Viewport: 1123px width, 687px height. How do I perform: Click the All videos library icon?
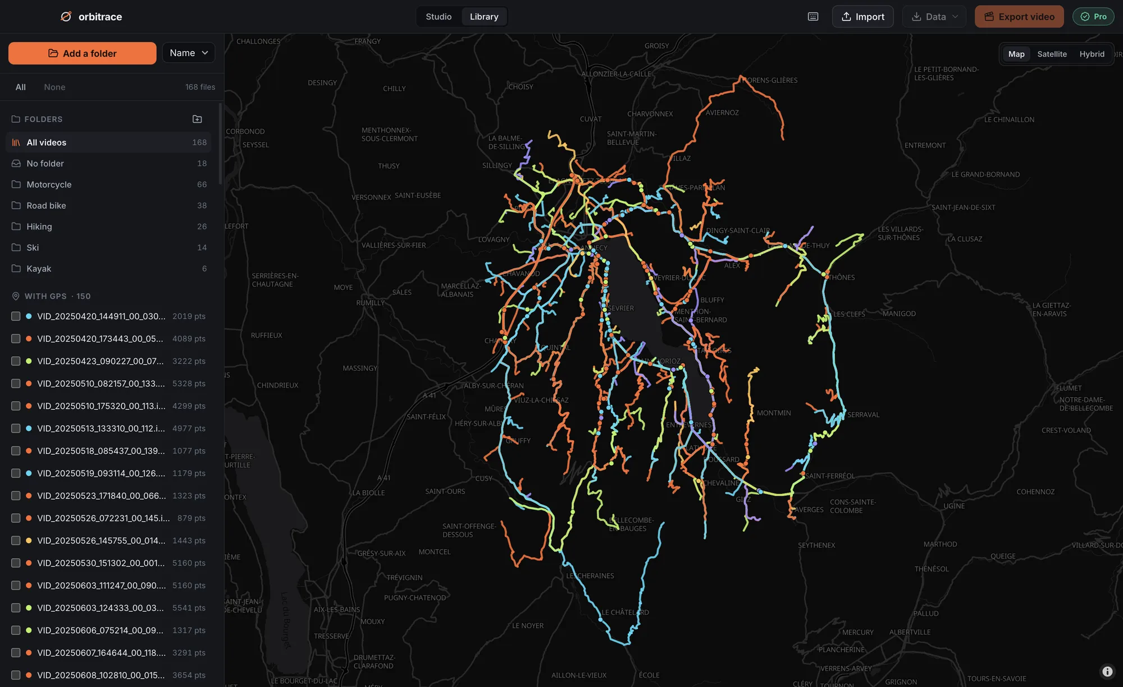coord(16,142)
